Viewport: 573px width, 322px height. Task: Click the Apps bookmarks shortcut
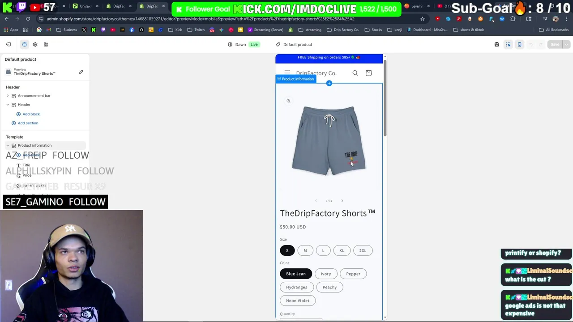[11, 30]
